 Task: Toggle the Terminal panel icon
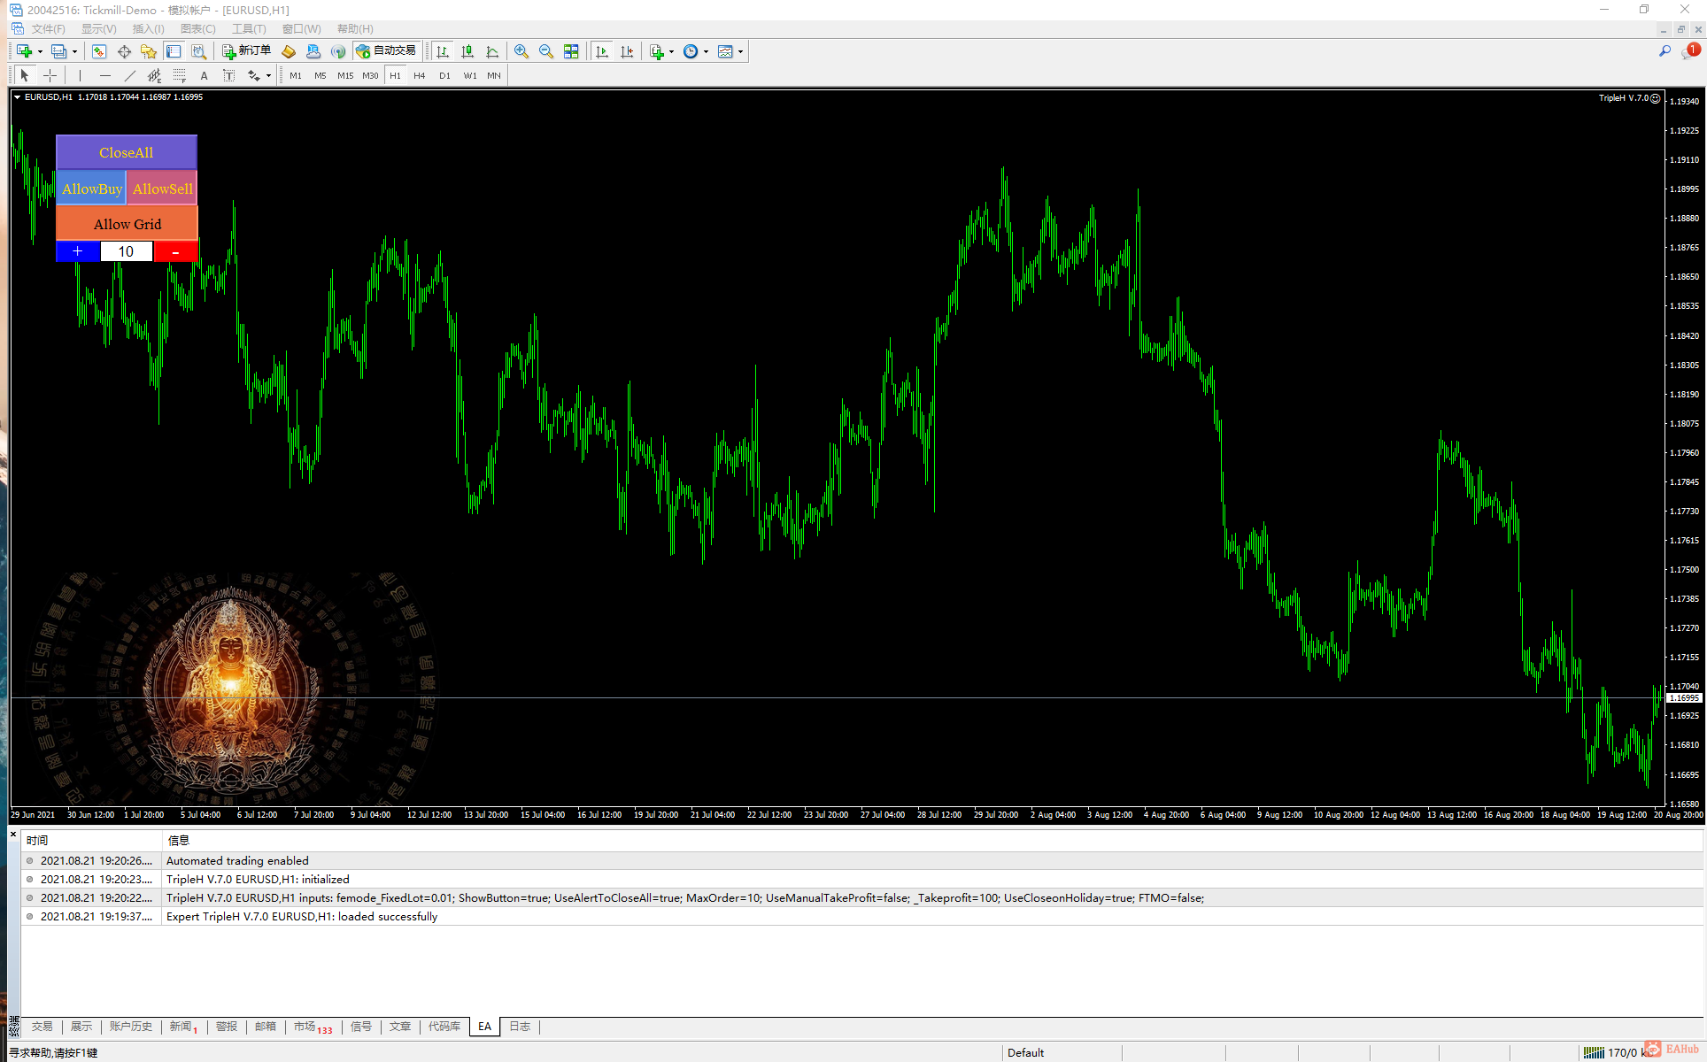[x=174, y=51]
